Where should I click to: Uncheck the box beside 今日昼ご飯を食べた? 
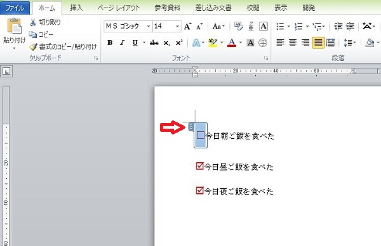(199, 166)
